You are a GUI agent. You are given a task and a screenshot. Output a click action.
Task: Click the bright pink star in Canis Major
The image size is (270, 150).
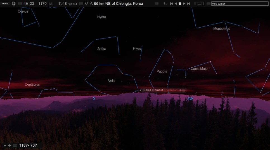(210, 62)
